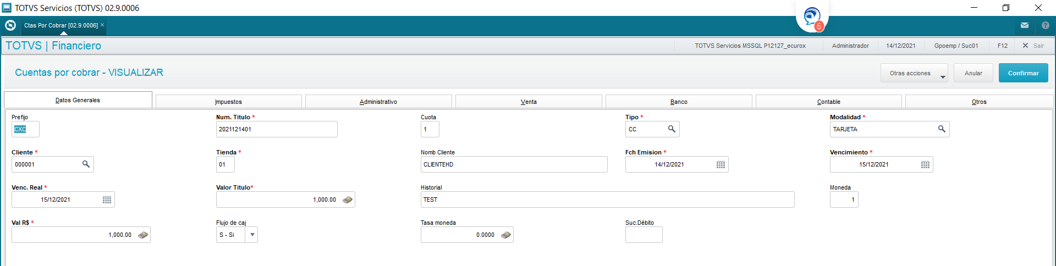Screen dimensions: 1056x266
Task: Click the Nomb Cliente field
Action: pyautogui.click(x=514, y=164)
